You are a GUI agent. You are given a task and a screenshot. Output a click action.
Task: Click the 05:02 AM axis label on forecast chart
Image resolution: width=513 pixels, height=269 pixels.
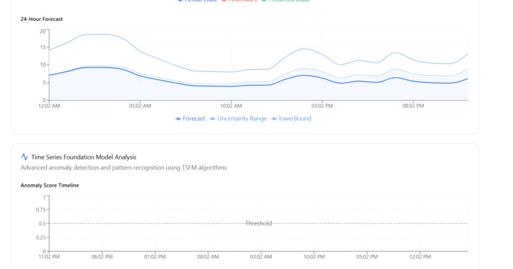[x=140, y=106]
